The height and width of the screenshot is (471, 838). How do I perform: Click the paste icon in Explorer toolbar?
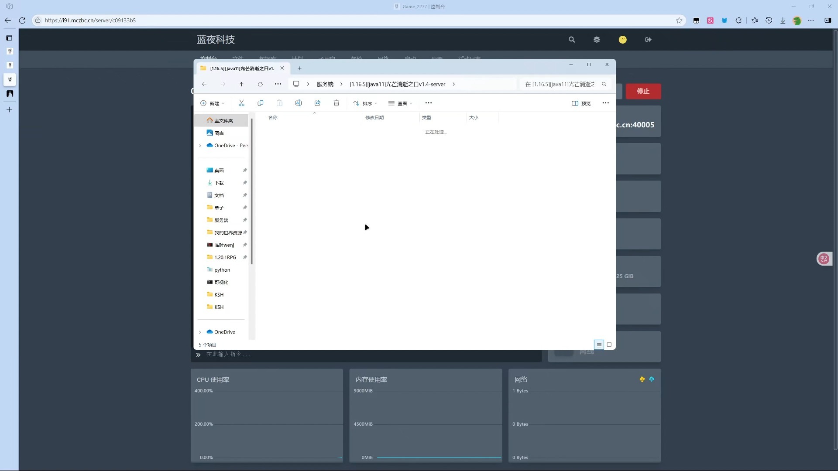[279, 103]
